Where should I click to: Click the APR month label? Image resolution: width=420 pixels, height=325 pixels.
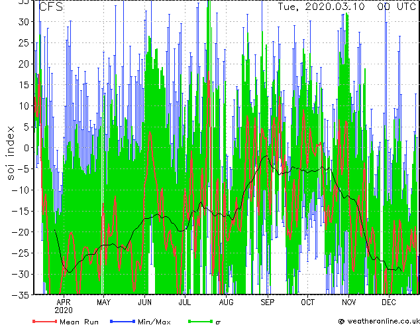coord(64,302)
